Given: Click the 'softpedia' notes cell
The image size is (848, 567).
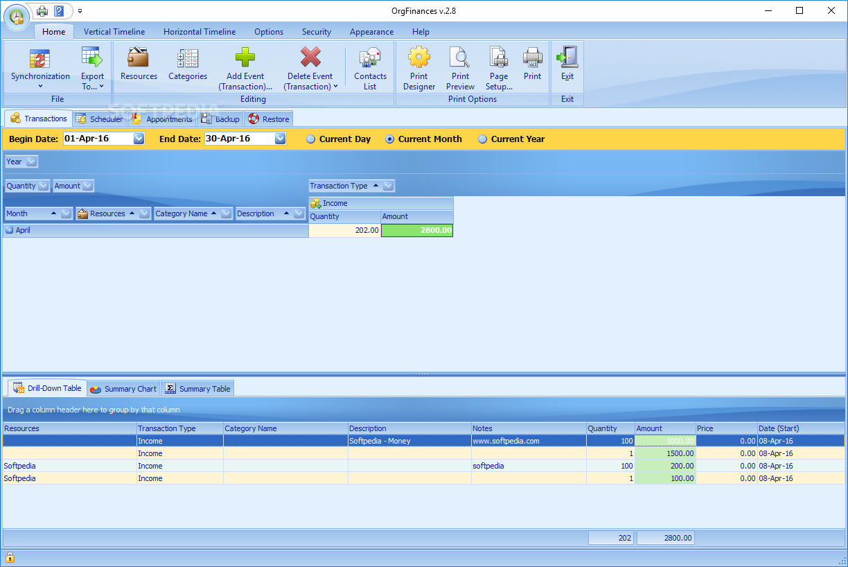Looking at the screenshot, I should coord(529,466).
